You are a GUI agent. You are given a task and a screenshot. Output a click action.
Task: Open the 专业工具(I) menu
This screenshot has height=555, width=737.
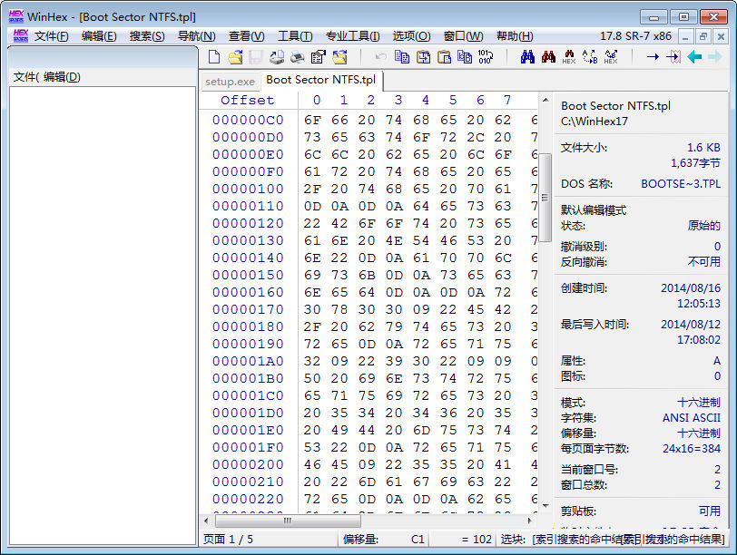tap(352, 36)
